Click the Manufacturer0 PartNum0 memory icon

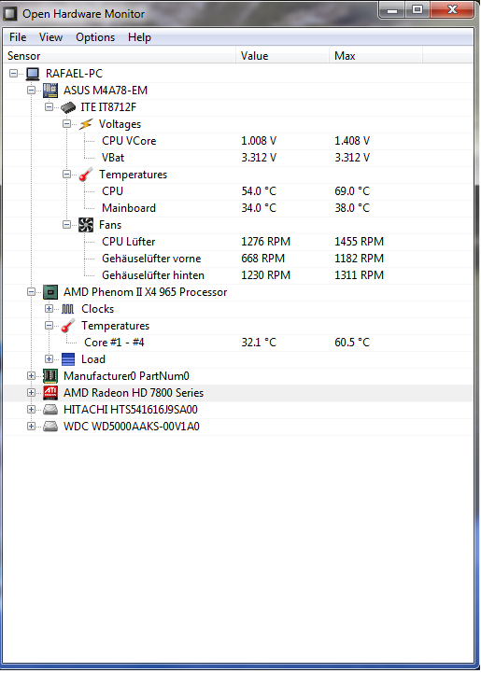click(x=50, y=376)
